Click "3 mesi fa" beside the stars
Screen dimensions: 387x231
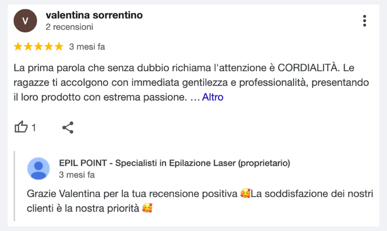(x=87, y=47)
